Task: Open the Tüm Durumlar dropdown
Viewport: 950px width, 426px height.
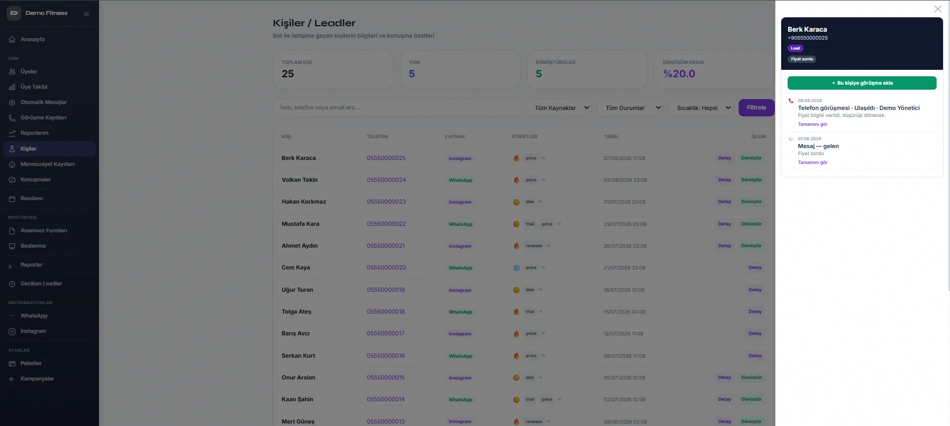Action: (631, 107)
